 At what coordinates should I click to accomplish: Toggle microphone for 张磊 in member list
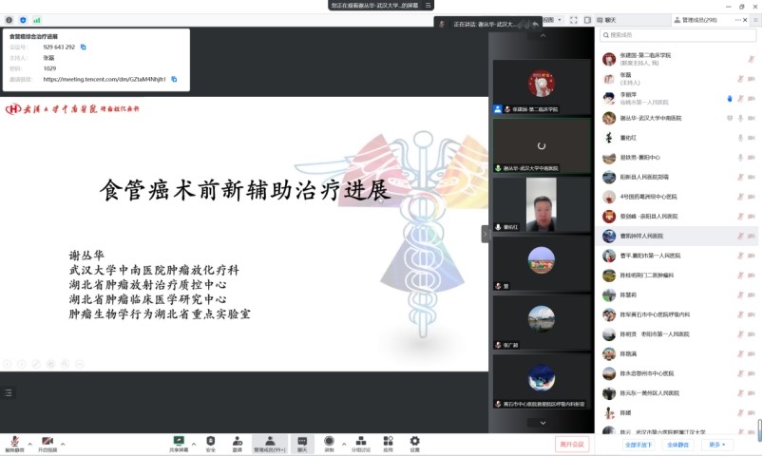[x=740, y=79]
